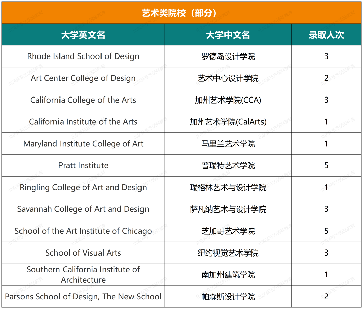Select the "普瑞特艺术学院" cell
The height and width of the screenshot is (309, 363).
pos(228,165)
